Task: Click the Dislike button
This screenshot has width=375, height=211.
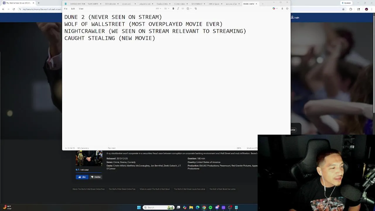Action: [96, 177]
